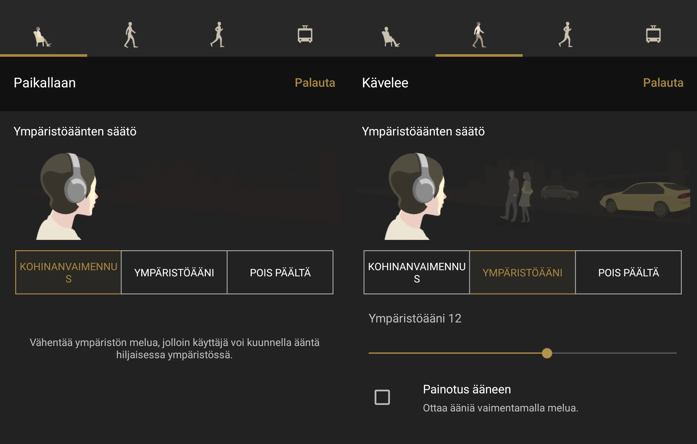Select the sitting person icon in right panel
Image resolution: width=697 pixels, height=444 pixels.
391,36
